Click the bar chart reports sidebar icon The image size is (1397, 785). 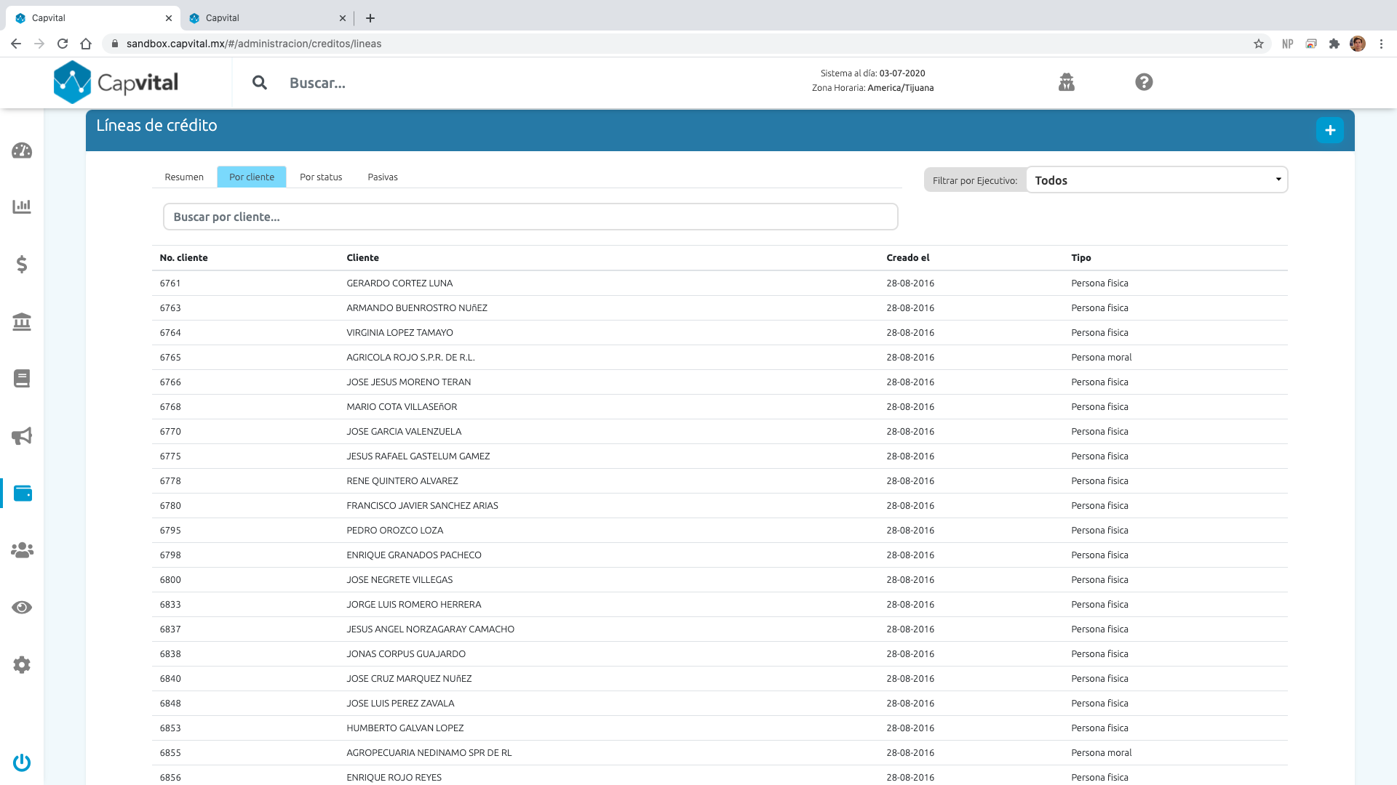[22, 206]
